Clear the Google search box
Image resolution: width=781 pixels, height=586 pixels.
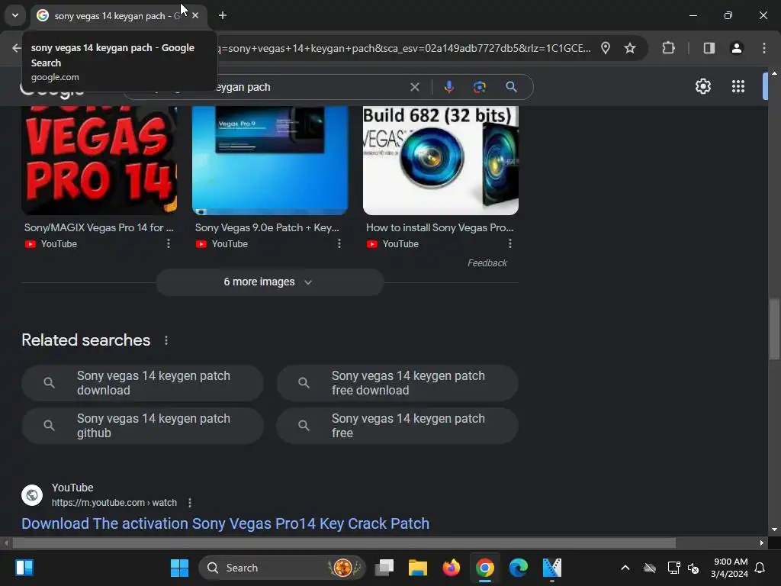(414, 87)
